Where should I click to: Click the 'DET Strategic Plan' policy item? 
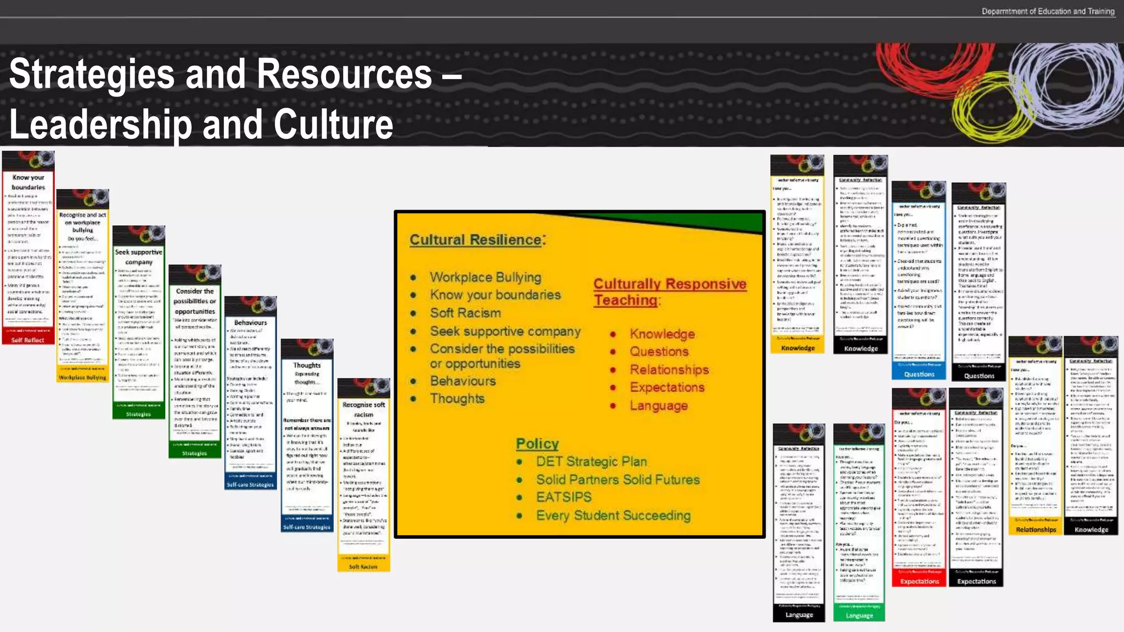tap(591, 461)
